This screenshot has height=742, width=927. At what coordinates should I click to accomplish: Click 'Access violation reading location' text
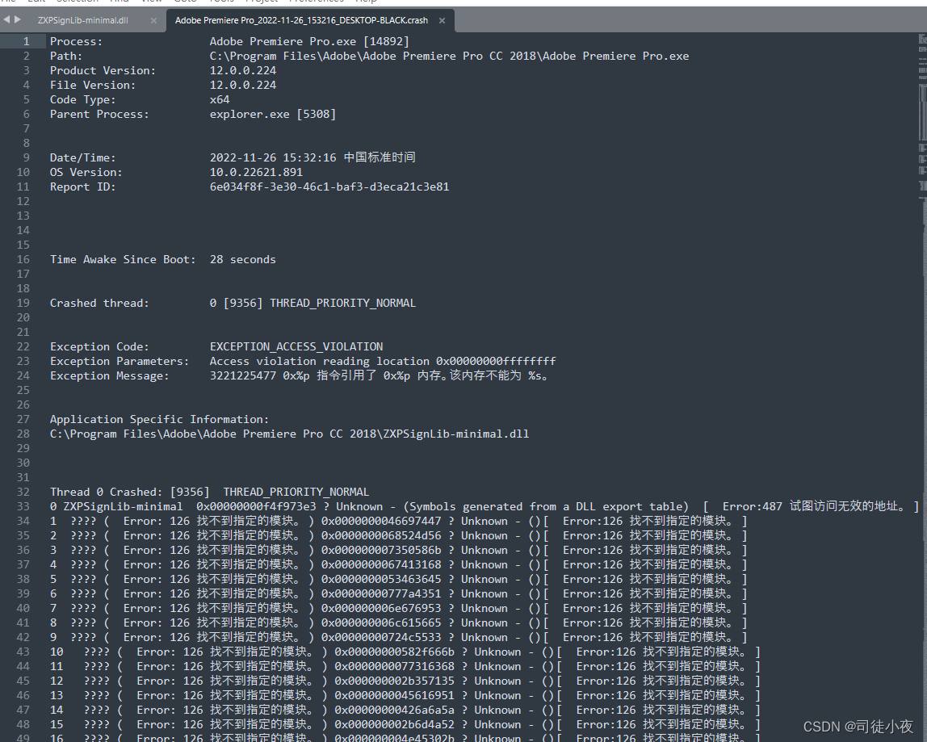coord(319,361)
